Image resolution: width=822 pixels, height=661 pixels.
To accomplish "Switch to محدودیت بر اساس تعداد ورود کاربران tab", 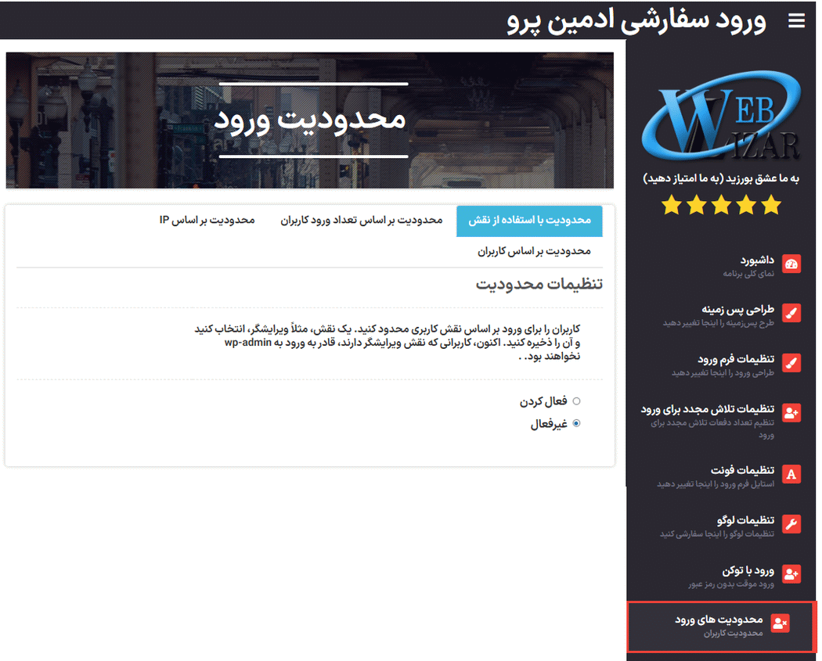I will coord(362,221).
